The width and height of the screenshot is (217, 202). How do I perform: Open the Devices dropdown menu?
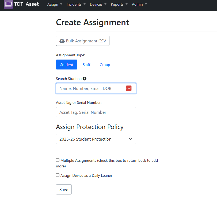click(x=98, y=4)
